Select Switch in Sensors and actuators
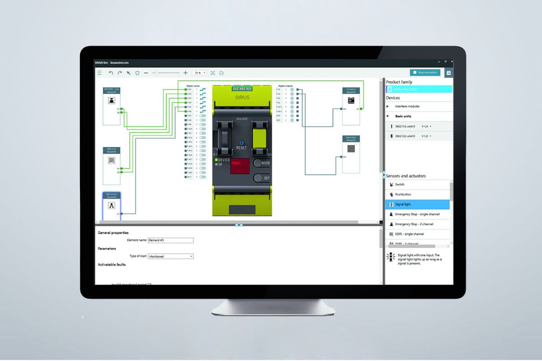Screen dimensions: 542x361 coord(418,184)
